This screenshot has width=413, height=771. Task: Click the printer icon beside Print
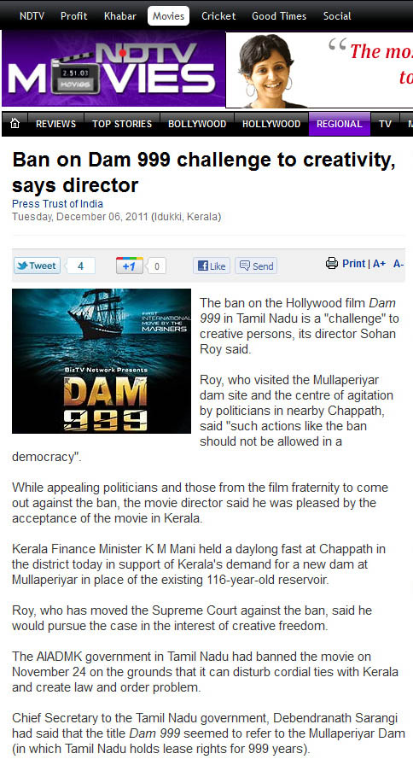click(x=332, y=264)
